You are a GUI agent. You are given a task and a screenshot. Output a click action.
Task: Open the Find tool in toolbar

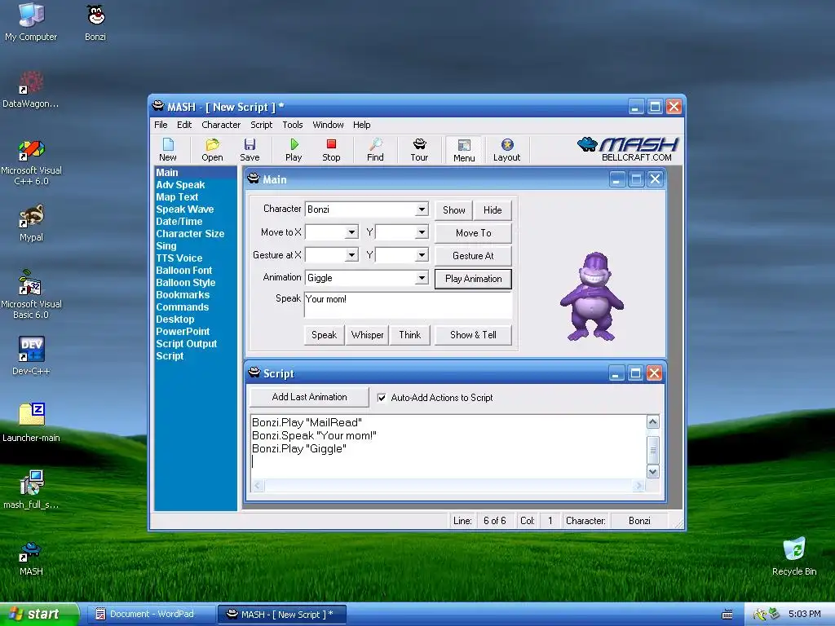coord(375,150)
